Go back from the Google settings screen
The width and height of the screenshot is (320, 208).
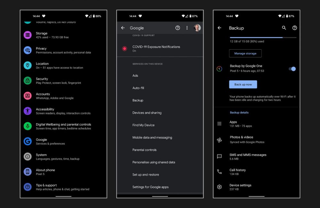click(x=123, y=28)
